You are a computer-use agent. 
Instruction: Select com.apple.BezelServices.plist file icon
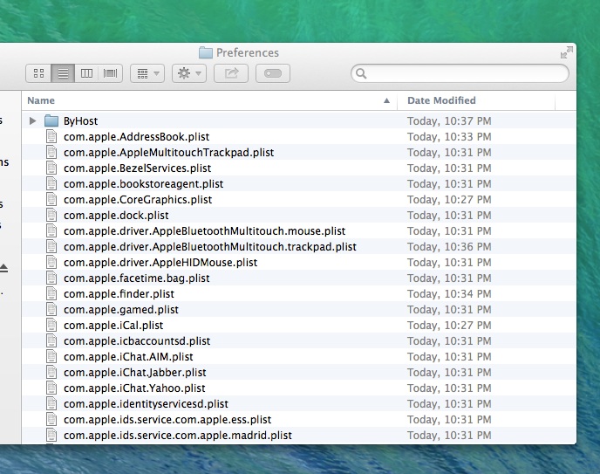[x=51, y=168]
